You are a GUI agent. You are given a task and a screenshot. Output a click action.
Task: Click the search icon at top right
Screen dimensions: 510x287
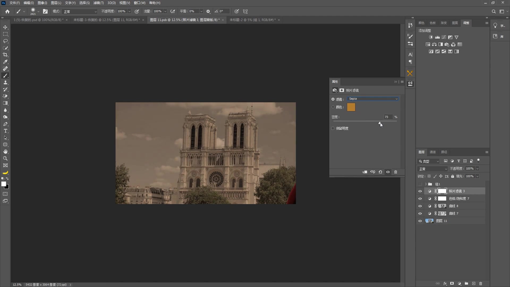coord(494,11)
